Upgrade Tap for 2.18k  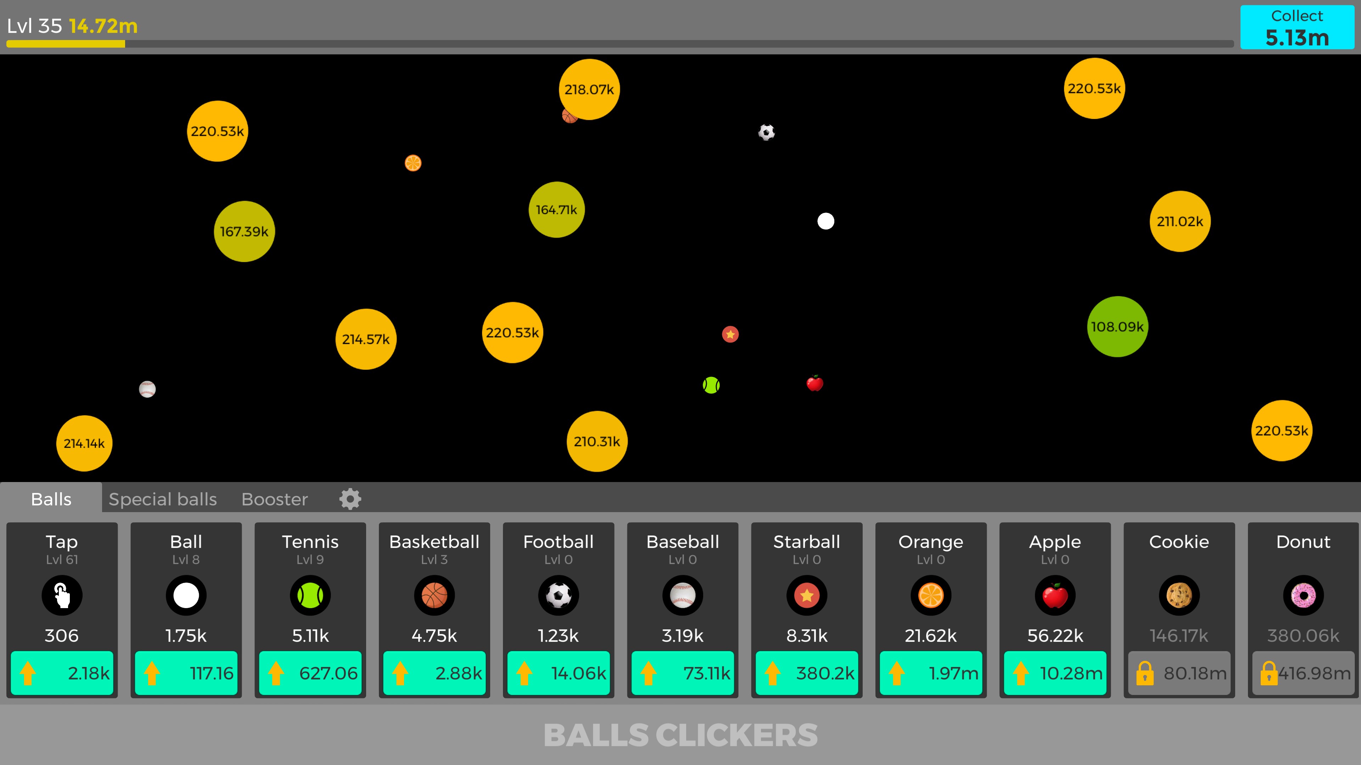pos(62,673)
